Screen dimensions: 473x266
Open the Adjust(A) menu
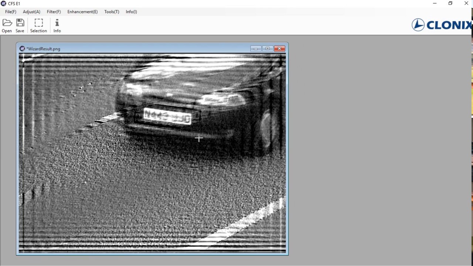coord(31,12)
